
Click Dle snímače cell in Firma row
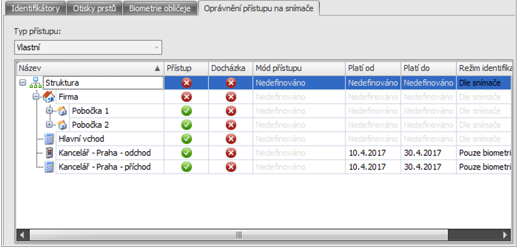click(x=484, y=97)
